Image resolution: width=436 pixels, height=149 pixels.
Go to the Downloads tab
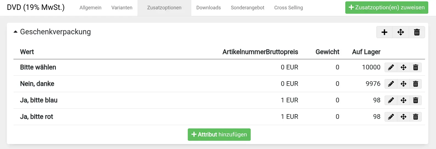tap(208, 8)
